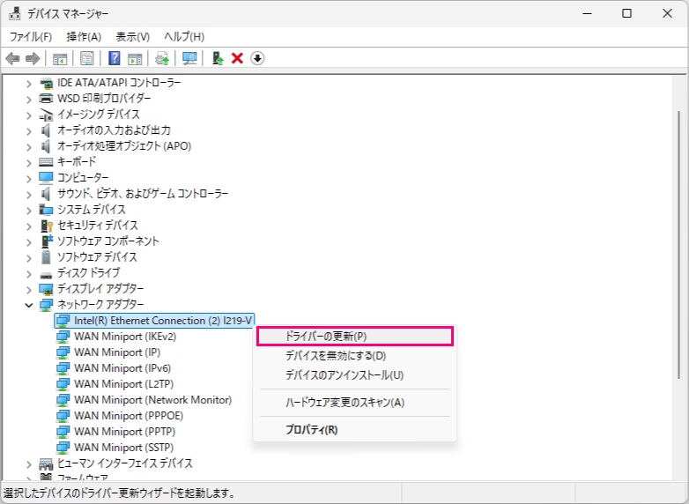Click the back arrow in the toolbar
The width and height of the screenshot is (689, 504).
coord(12,58)
